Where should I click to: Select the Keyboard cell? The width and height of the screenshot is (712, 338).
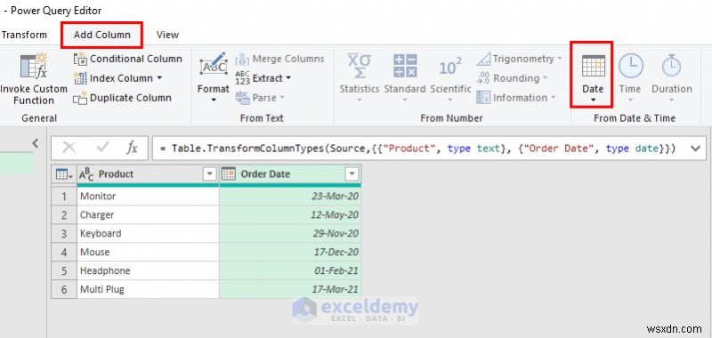pyautogui.click(x=148, y=233)
